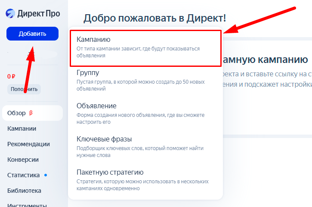Open Инструменты sidebar item
The image size is (312, 207).
click(x=27, y=205)
